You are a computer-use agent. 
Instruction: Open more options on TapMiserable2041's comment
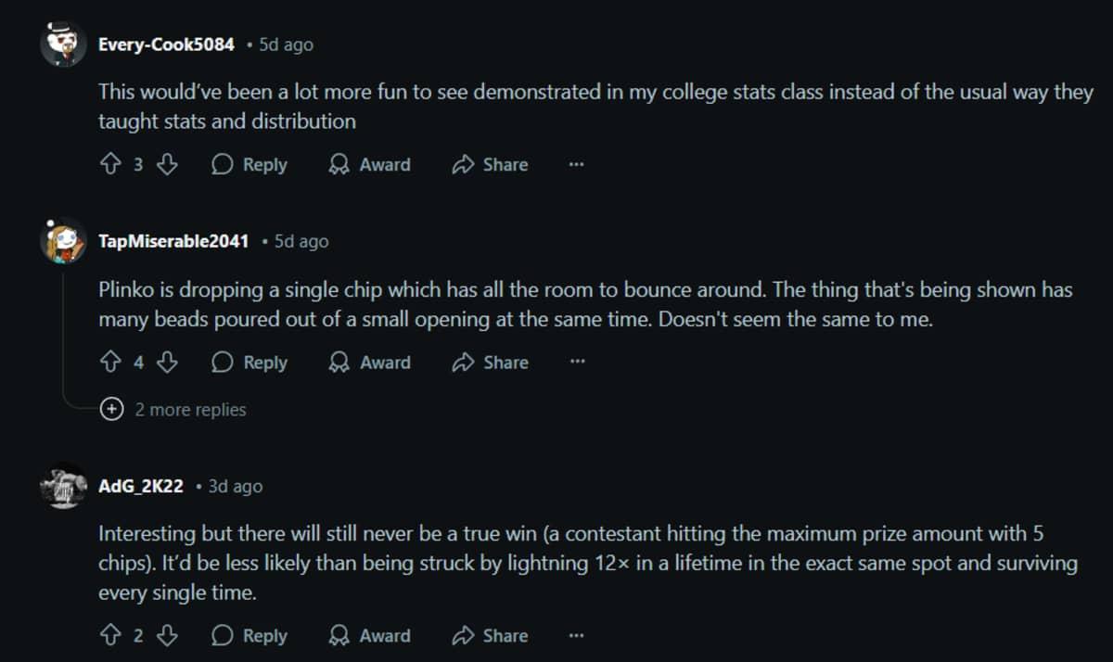point(577,363)
